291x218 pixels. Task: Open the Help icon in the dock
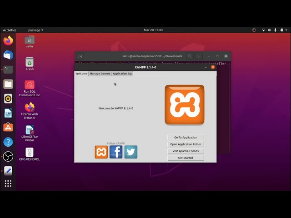coord(8,142)
